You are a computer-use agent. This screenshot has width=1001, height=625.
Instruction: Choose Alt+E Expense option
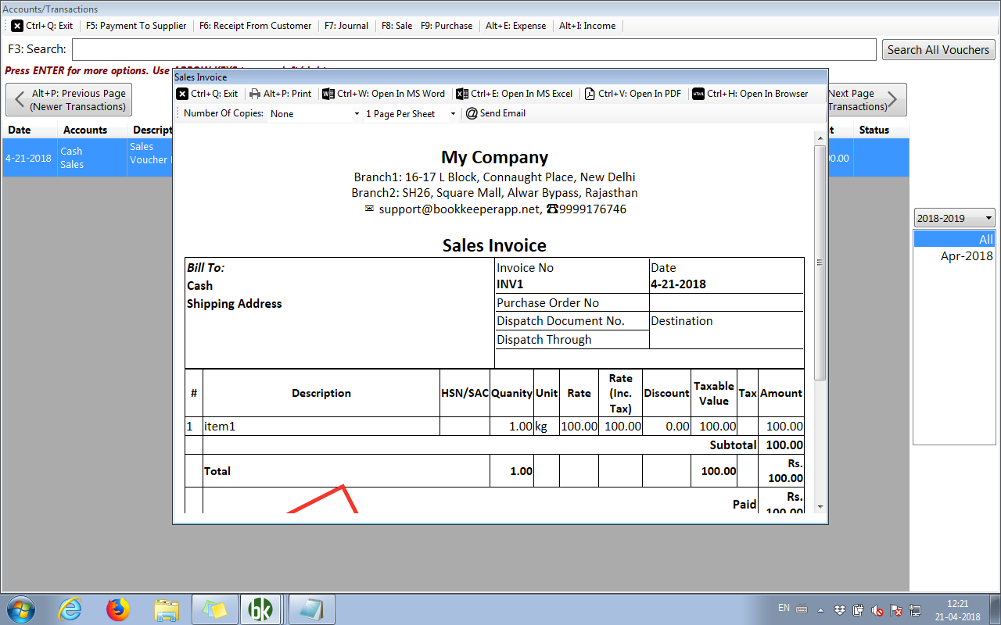click(x=515, y=26)
